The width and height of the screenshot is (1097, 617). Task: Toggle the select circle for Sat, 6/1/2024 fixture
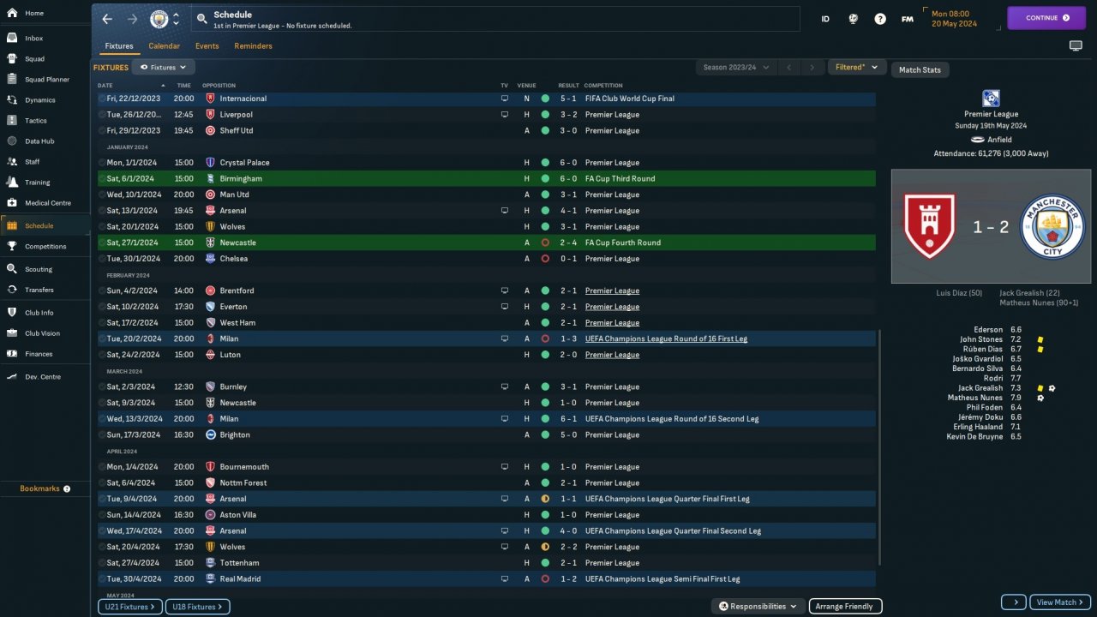point(102,178)
